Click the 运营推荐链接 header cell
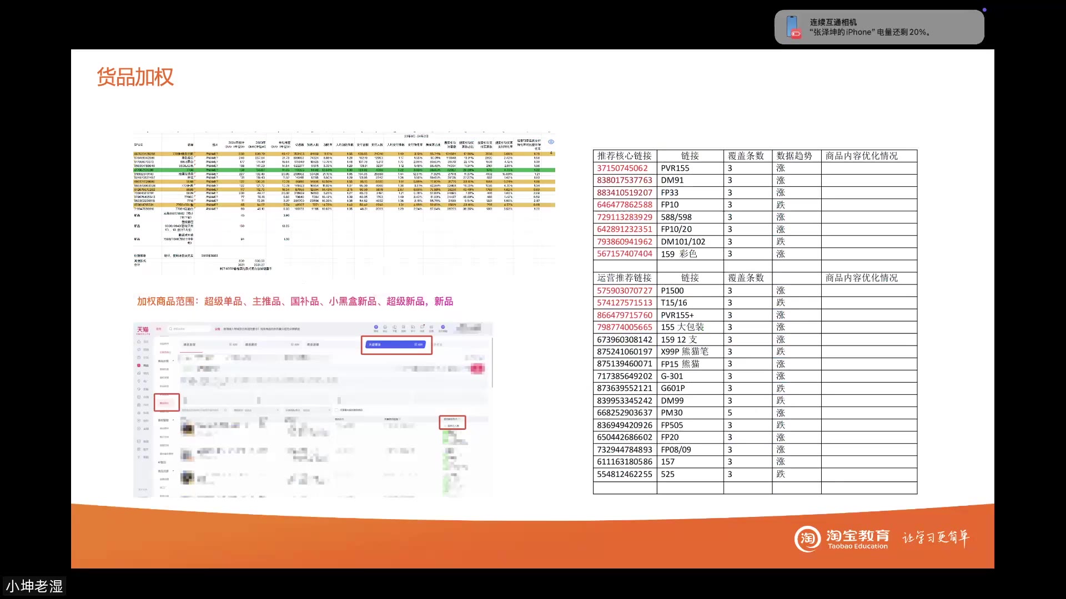This screenshot has height=599, width=1066. 625,278
